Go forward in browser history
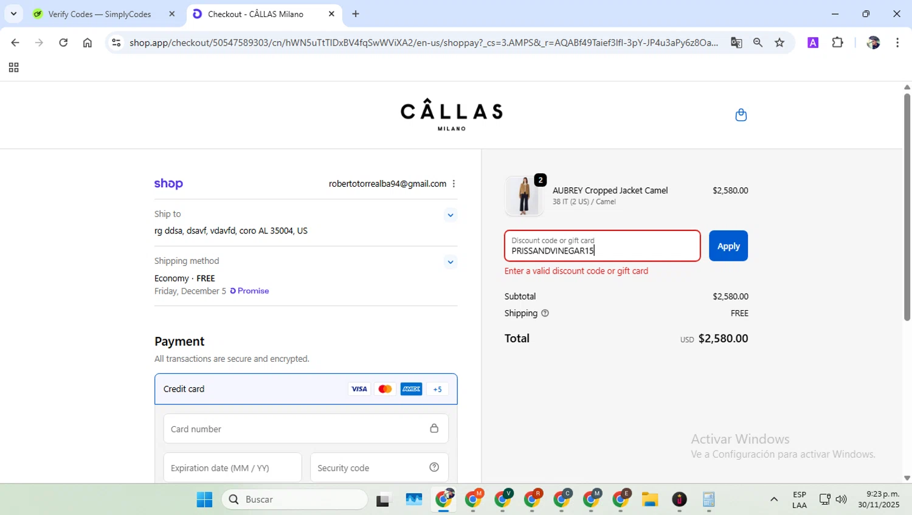 (x=39, y=43)
